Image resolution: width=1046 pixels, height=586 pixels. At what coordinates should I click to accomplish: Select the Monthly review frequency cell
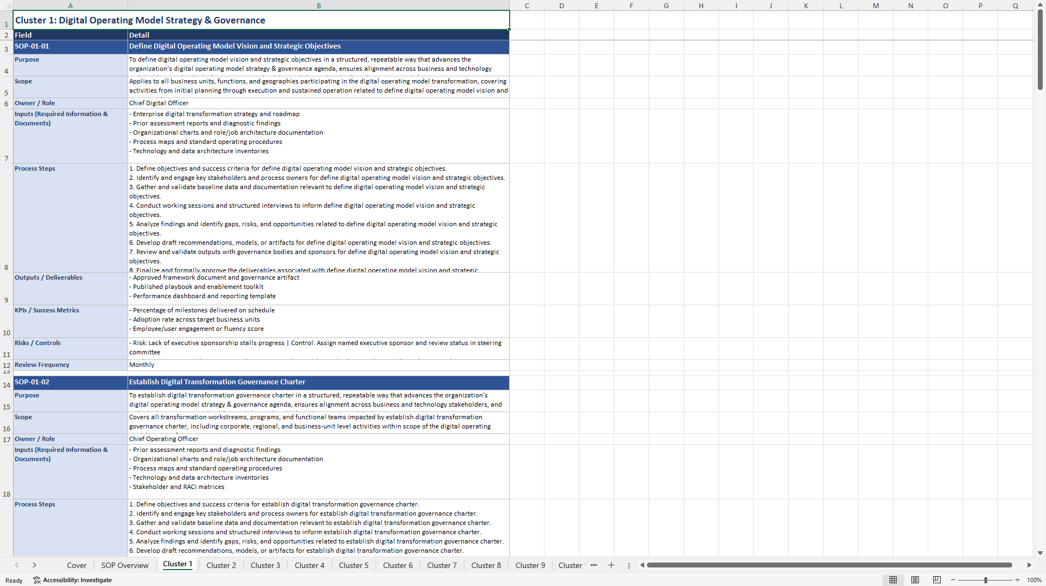point(319,365)
